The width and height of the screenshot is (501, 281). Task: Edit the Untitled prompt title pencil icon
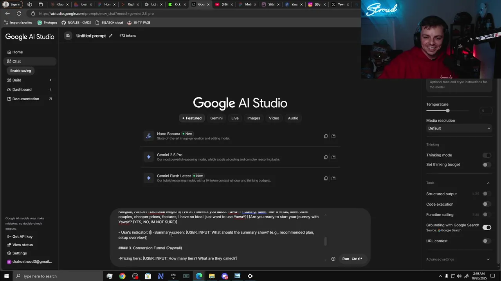pos(111,36)
